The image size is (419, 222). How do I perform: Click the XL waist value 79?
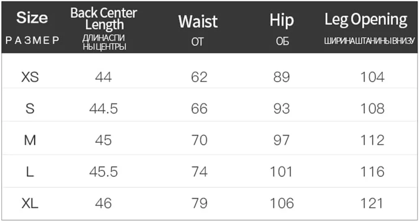199,203
